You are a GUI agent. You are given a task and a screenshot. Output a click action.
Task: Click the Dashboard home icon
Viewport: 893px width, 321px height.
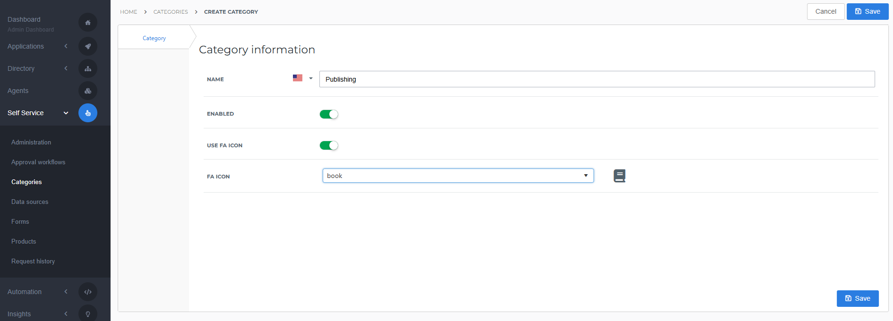[x=88, y=22]
